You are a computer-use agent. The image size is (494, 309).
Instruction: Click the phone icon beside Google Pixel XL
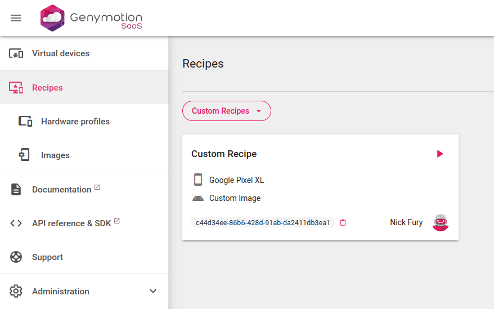click(198, 180)
